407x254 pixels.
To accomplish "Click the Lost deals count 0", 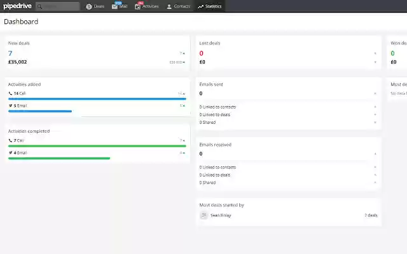I will coord(202,53).
